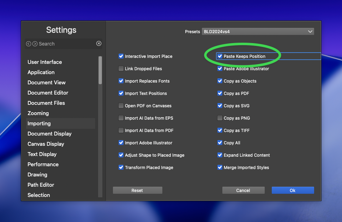Select User Interface settings category
Screen dimensions: 342x222
[45, 62]
